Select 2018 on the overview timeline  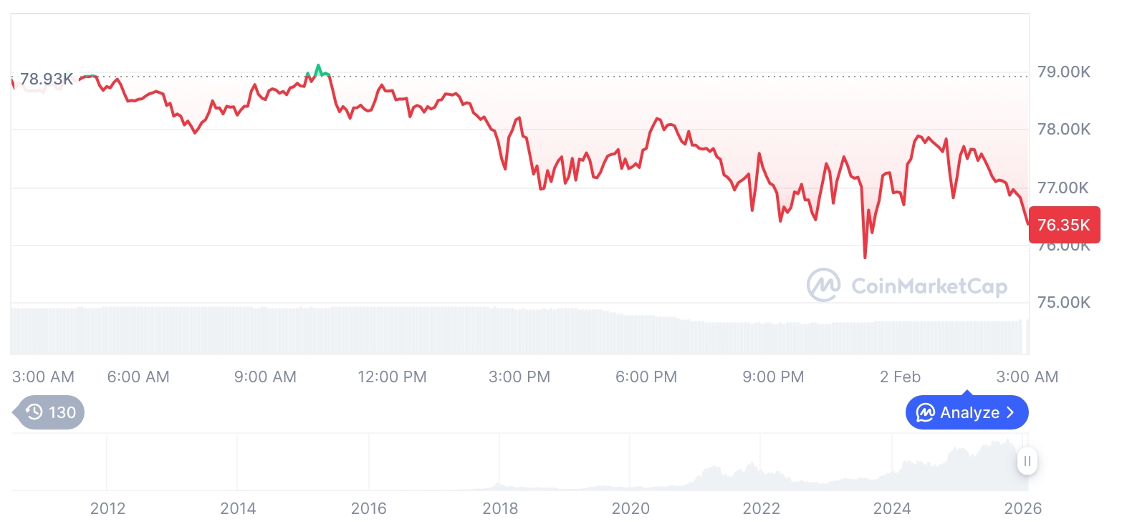[500, 508]
